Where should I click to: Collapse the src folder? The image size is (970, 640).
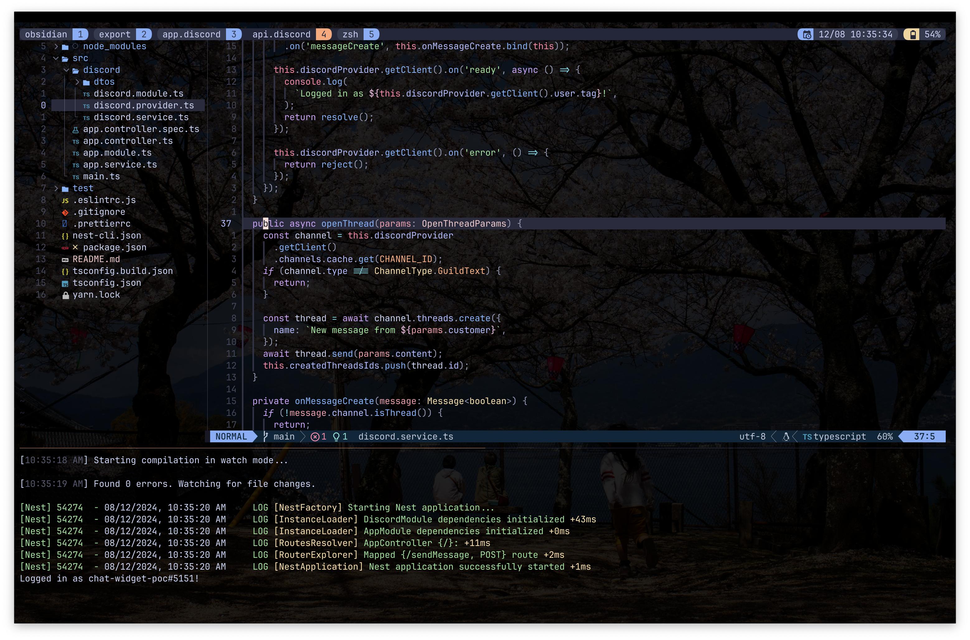(56, 59)
